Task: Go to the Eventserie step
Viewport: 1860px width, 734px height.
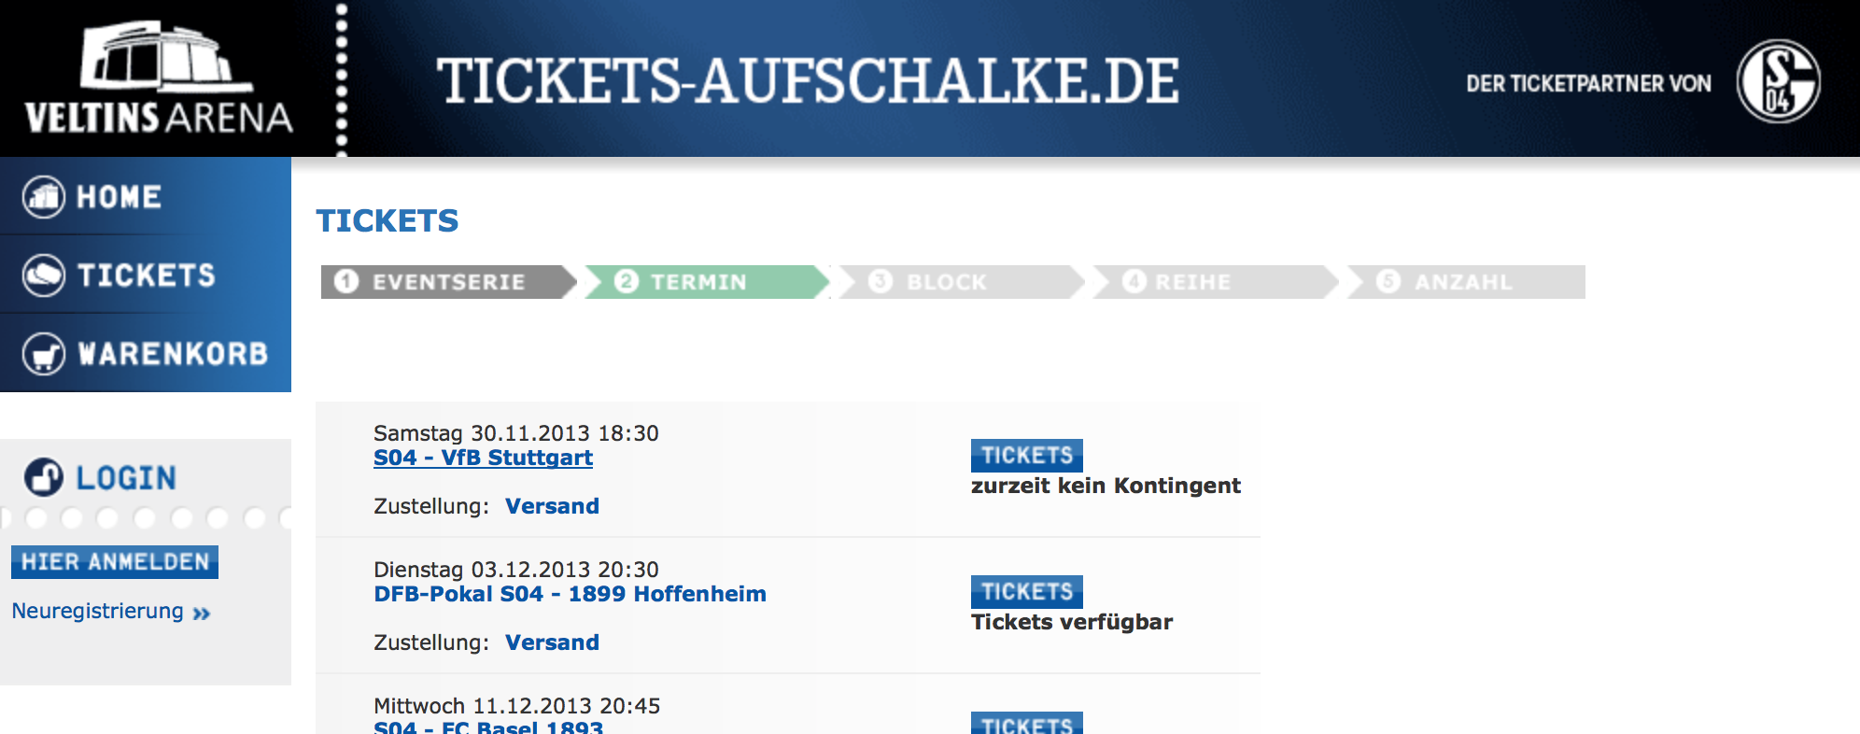Action: click(448, 282)
